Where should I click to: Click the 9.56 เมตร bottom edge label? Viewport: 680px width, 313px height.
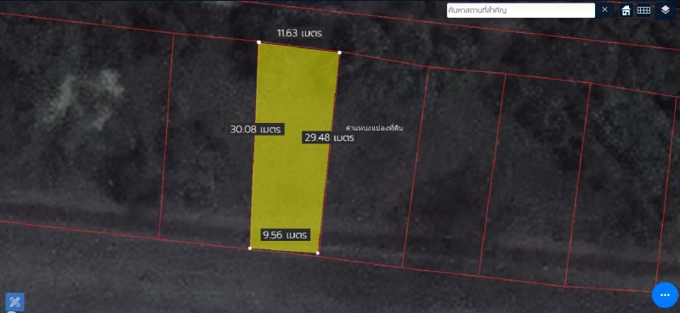pos(286,235)
